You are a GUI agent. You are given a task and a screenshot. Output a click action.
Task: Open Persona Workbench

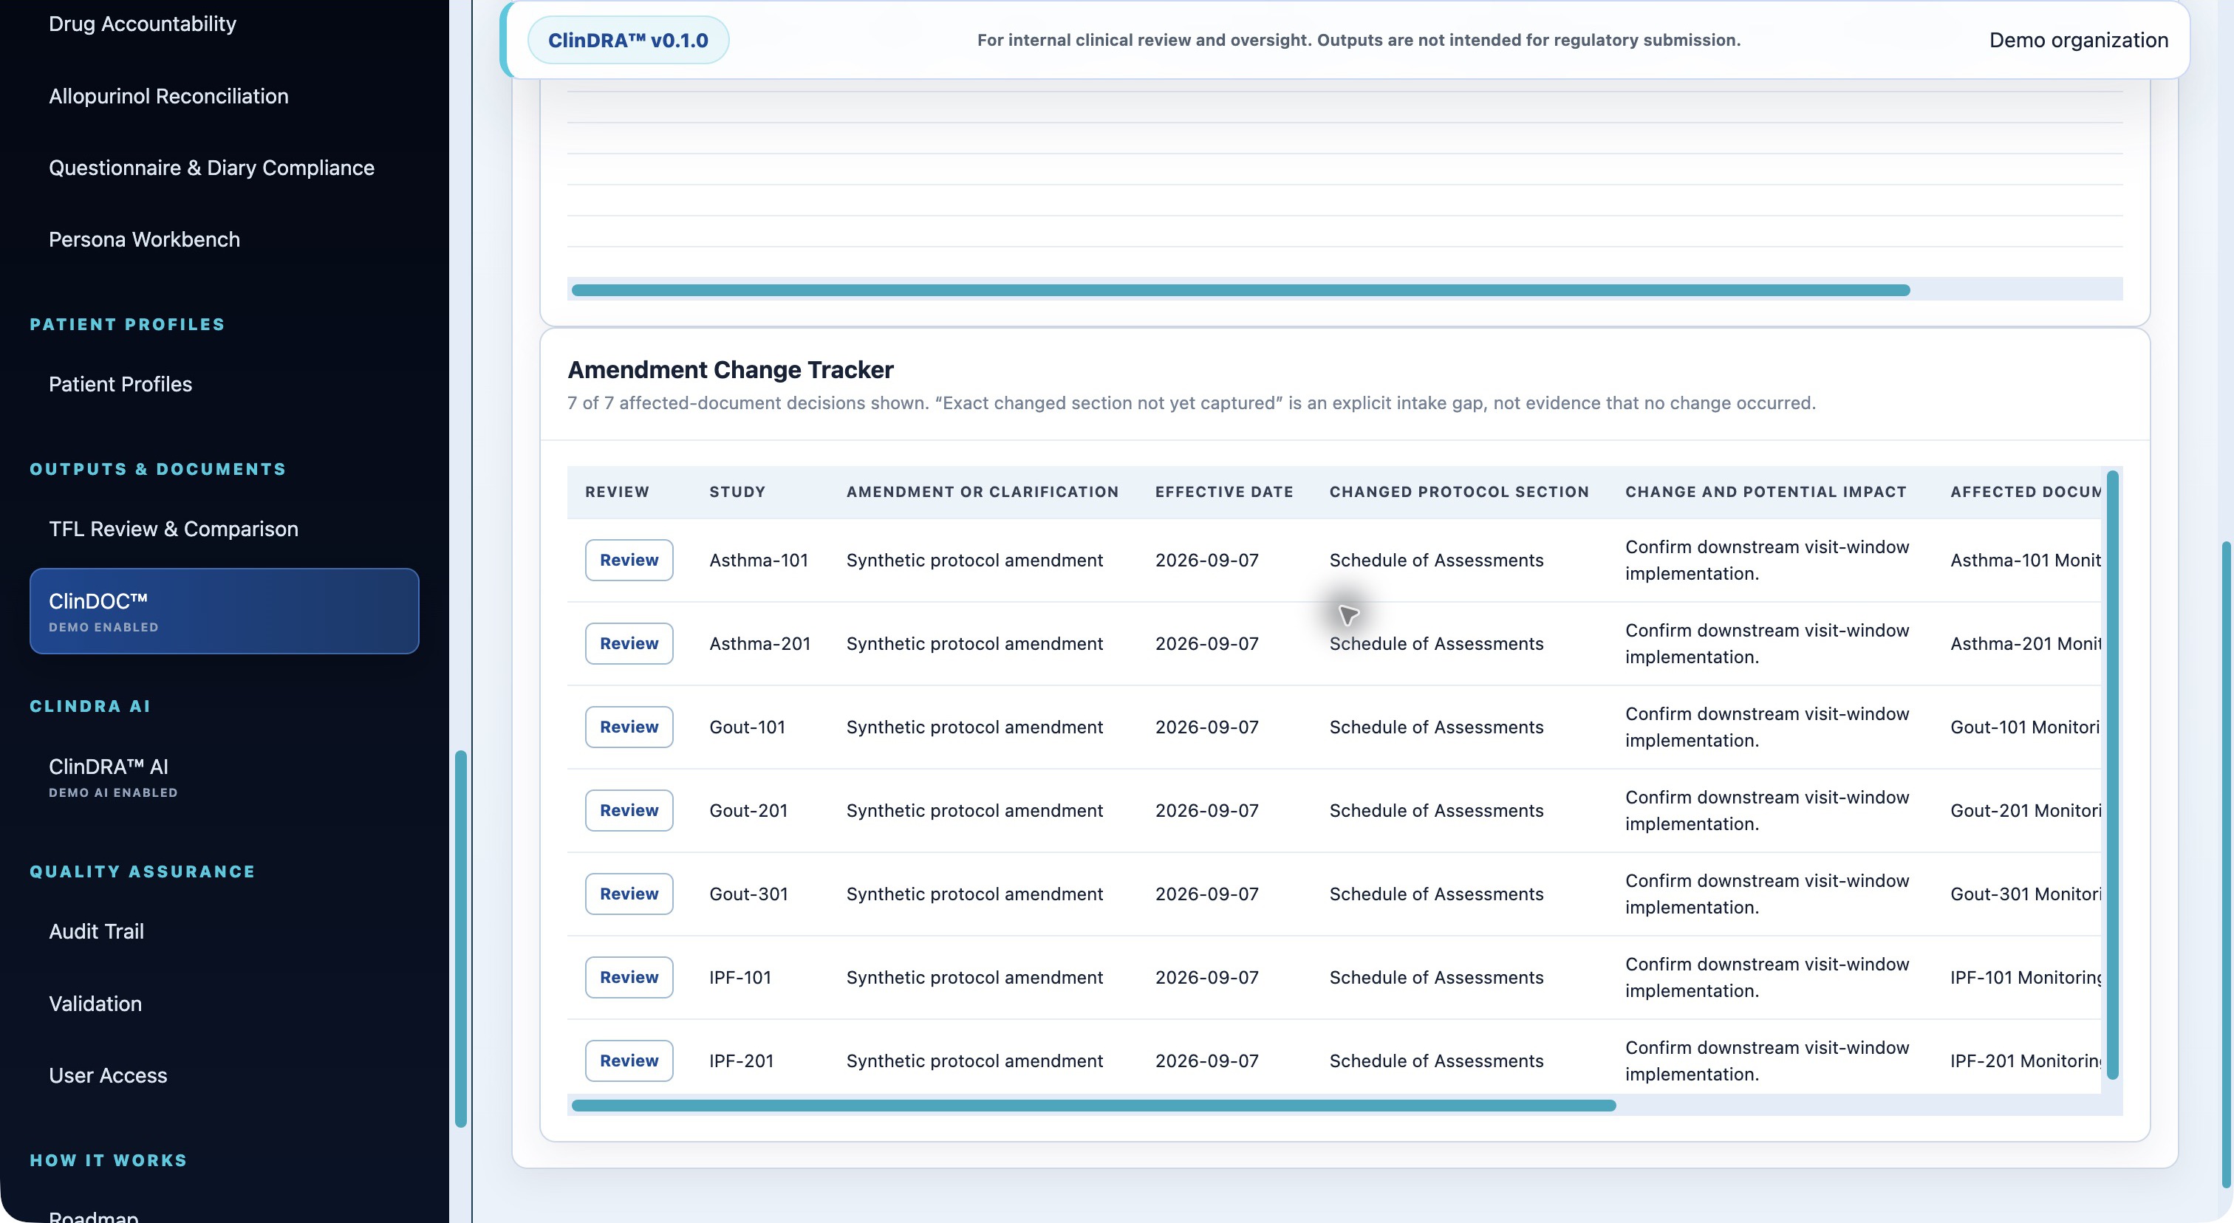pos(144,240)
